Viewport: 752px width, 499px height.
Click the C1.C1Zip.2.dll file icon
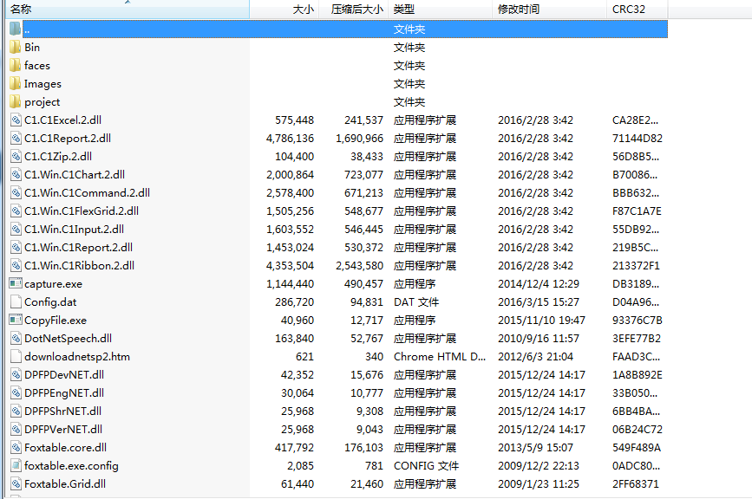click(16, 157)
